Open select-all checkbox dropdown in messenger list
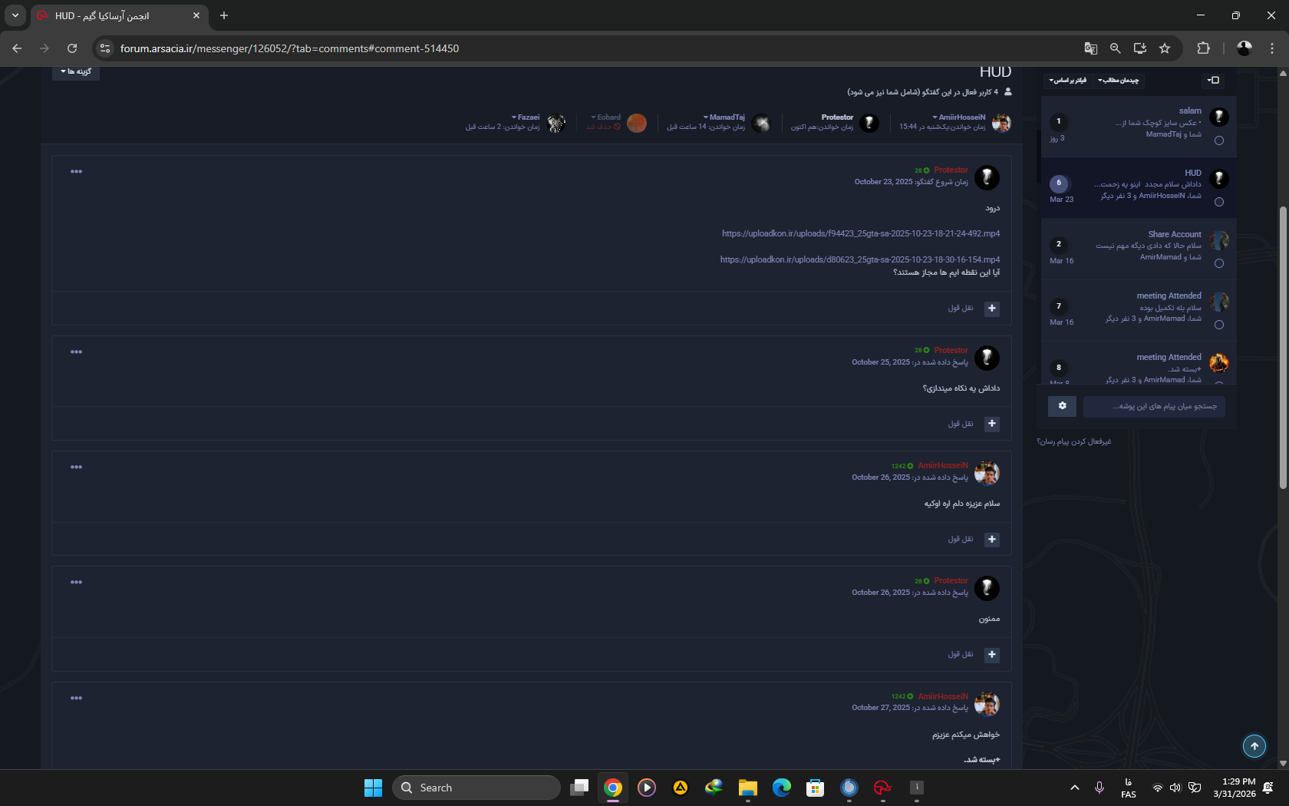Screen dimensions: 1289x806 click(x=1213, y=80)
